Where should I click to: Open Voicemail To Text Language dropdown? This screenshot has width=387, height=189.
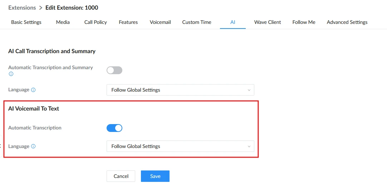180,146
